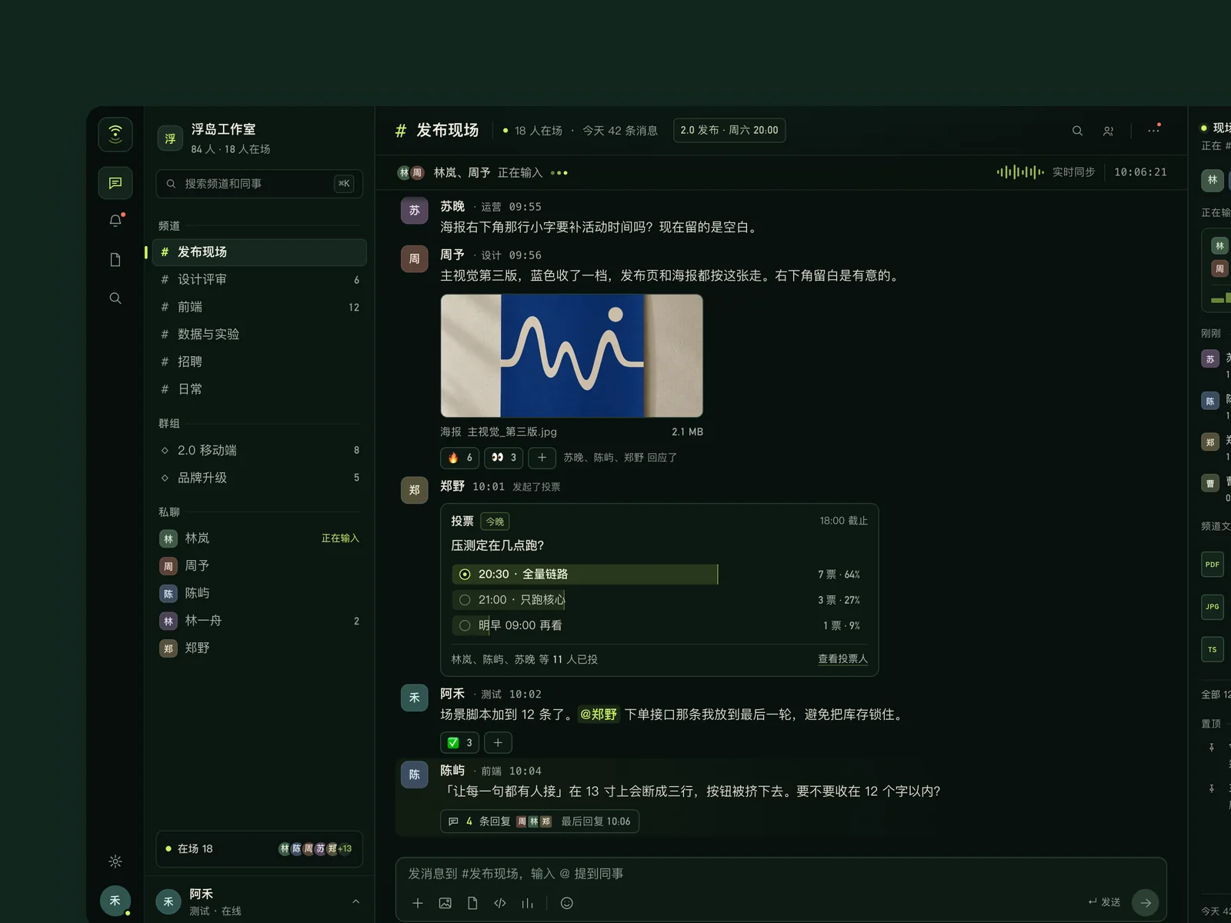Toggle the theme sun icon in the nav rail
Image resolution: width=1231 pixels, height=923 pixels.
[x=115, y=861]
